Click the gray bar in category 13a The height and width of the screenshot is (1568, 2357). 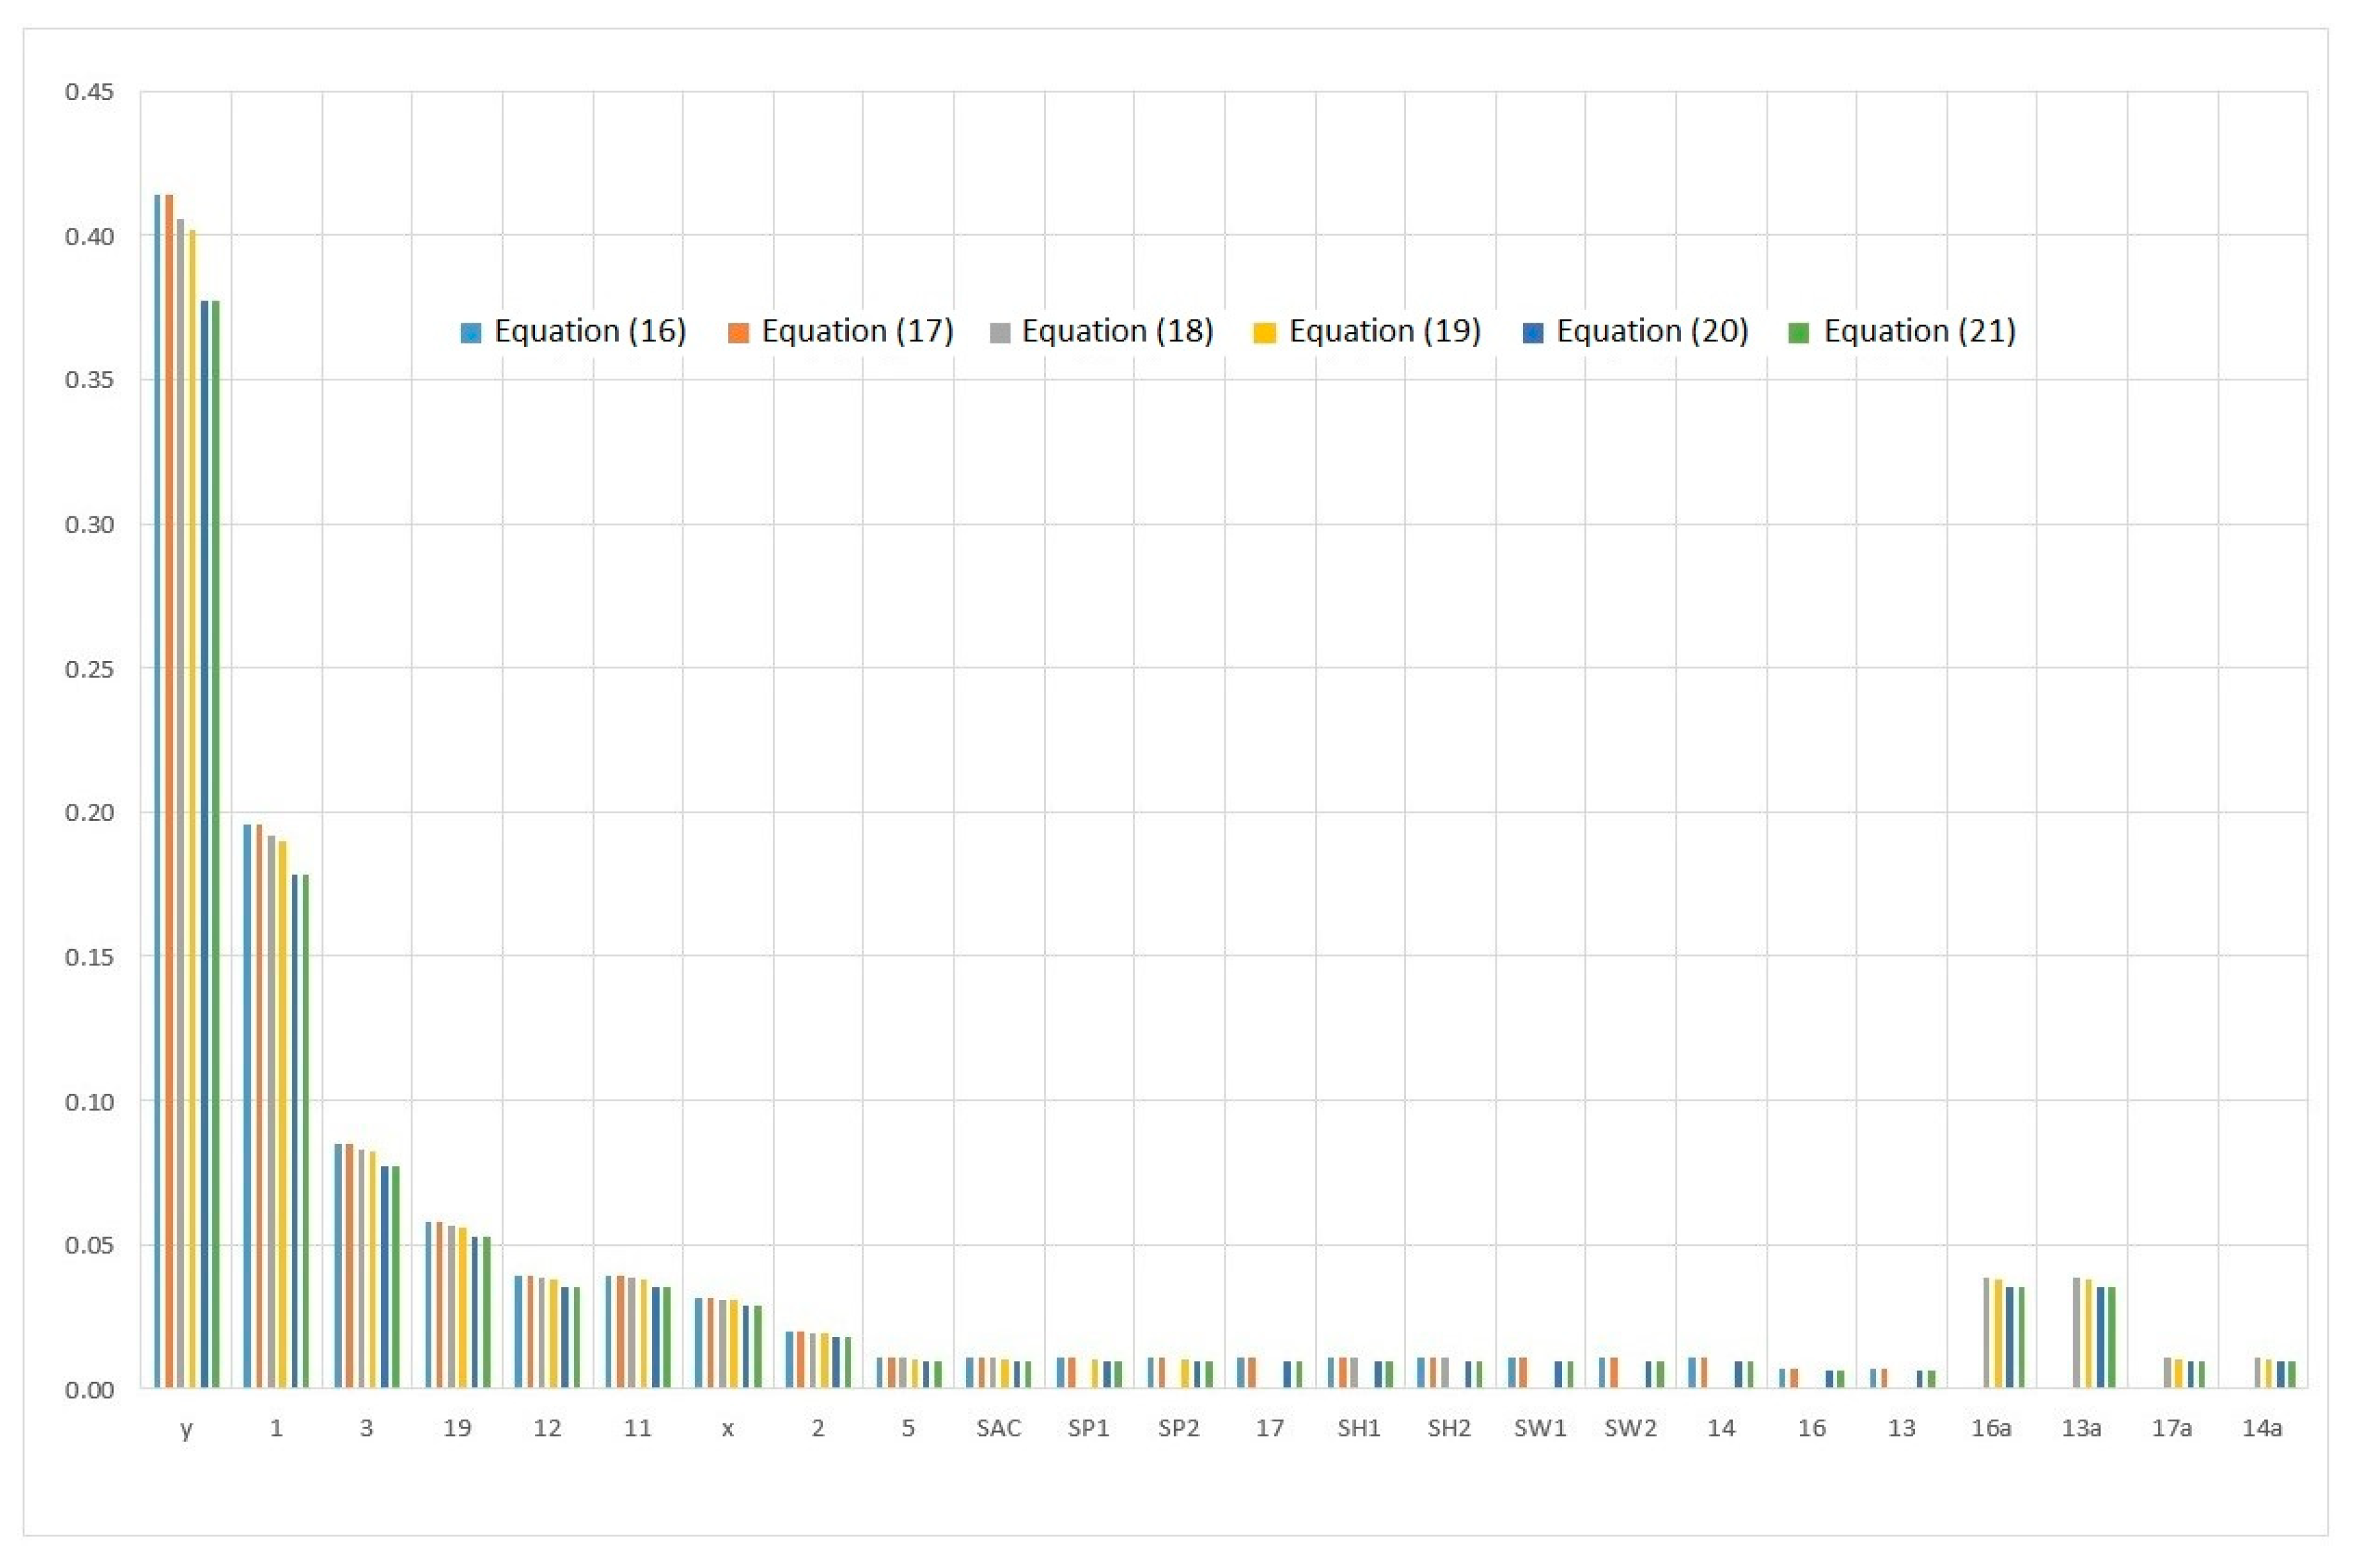(x=2076, y=1333)
